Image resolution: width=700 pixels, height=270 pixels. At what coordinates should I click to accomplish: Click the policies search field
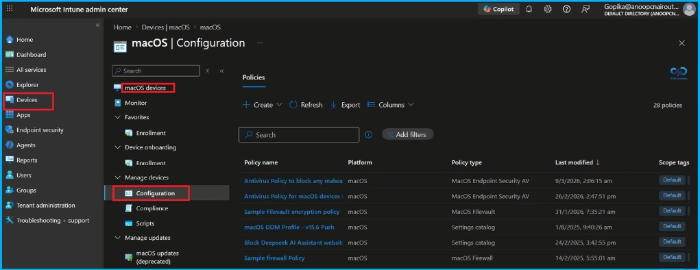coord(299,135)
